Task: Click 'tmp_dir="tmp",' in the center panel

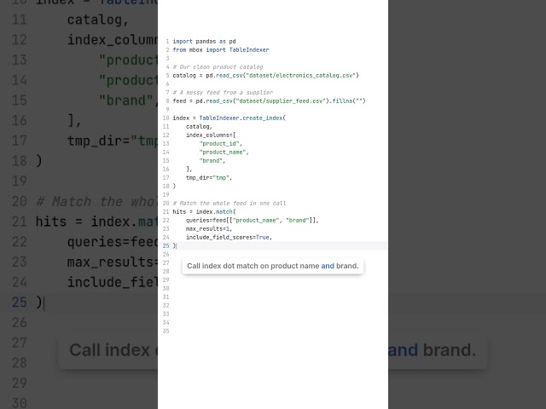Action: tap(209, 178)
